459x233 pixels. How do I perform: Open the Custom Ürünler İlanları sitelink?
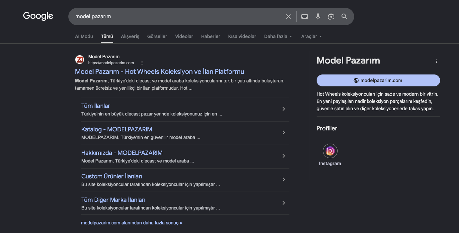112,176
